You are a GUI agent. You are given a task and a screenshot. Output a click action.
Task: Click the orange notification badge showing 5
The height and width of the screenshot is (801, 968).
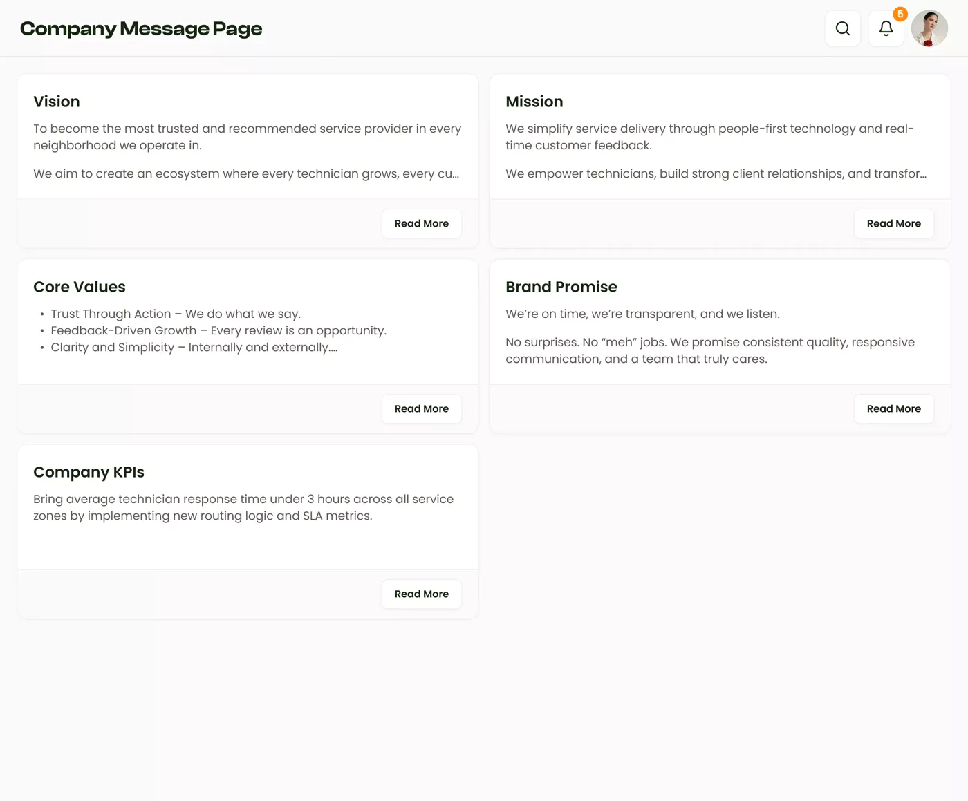(x=900, y=14)
